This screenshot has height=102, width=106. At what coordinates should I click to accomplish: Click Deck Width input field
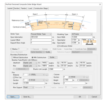tap(82, 37)
